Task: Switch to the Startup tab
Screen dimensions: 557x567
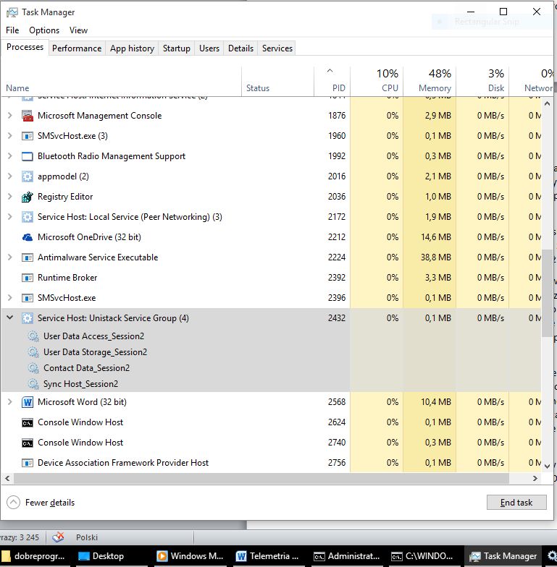Action: [x=177, y=48]
